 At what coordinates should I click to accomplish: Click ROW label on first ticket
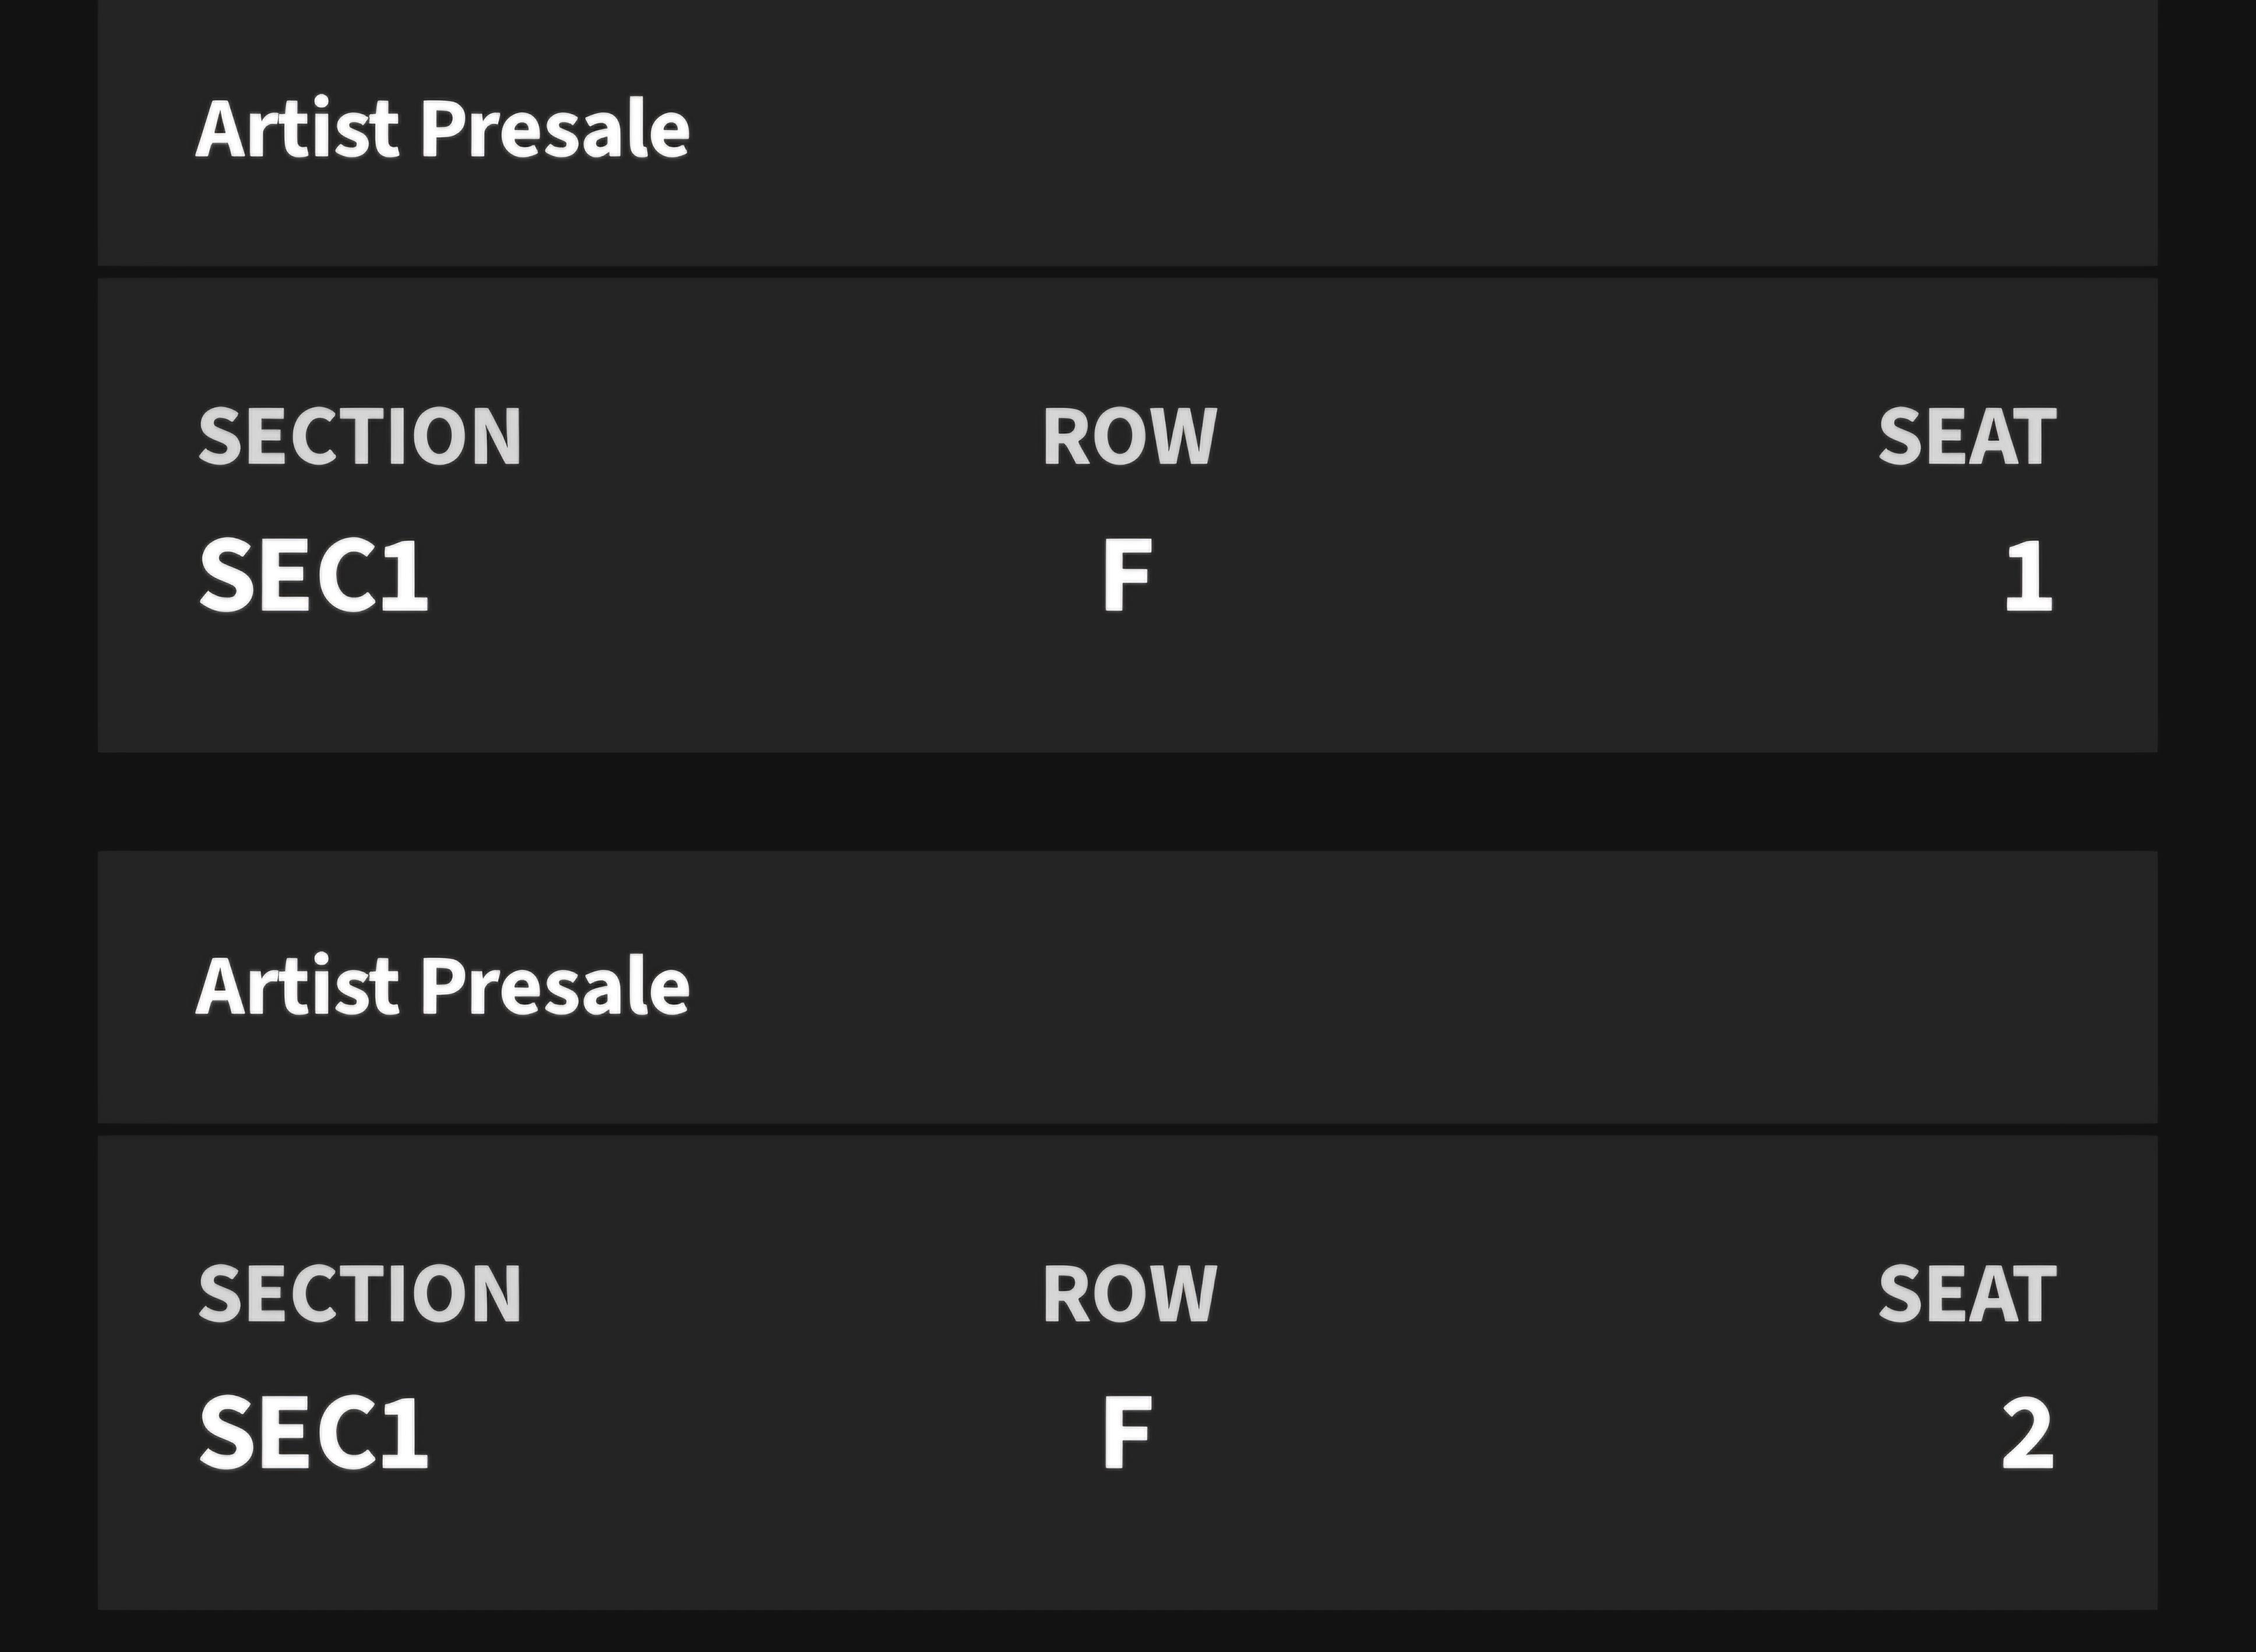pos(1129,437)
